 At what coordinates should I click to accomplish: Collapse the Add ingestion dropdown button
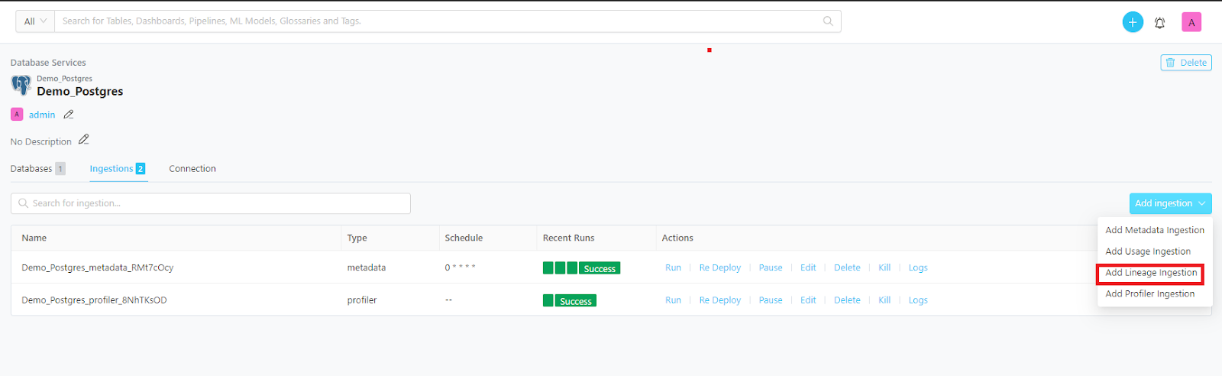tap(1170, 203)
